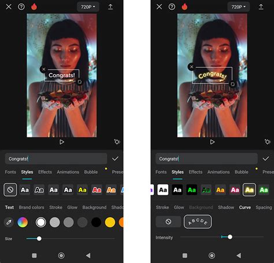Open help icon in the right screen

[x=172, y=7]
